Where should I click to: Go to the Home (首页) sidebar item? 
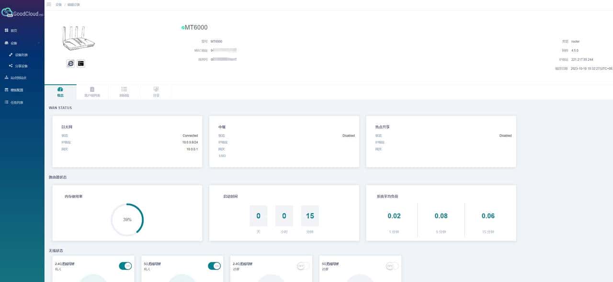(x=14, y=31)
